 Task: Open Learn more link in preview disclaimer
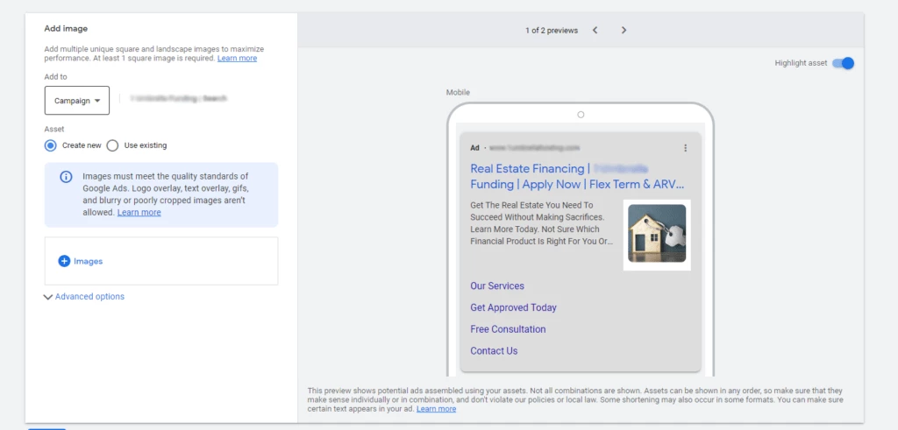tap(436, 409)
